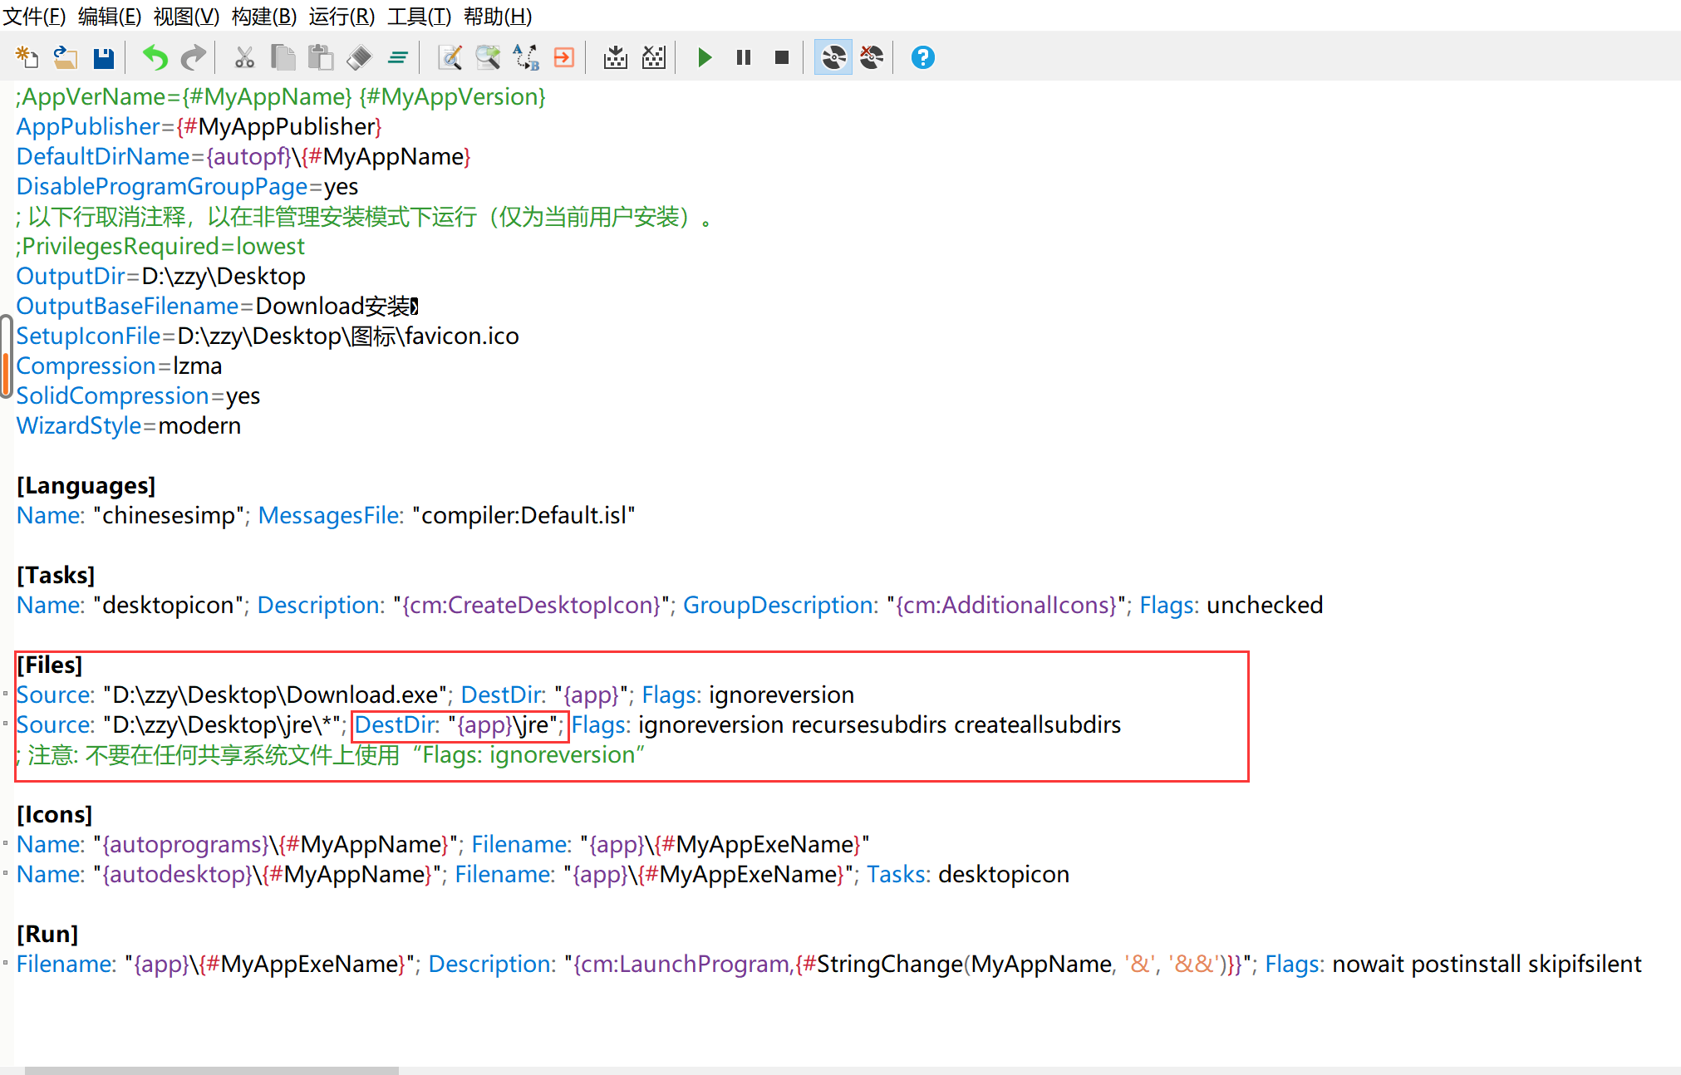Click the [Files] section header
The image size is (1681, 1075).
[50, 665]
